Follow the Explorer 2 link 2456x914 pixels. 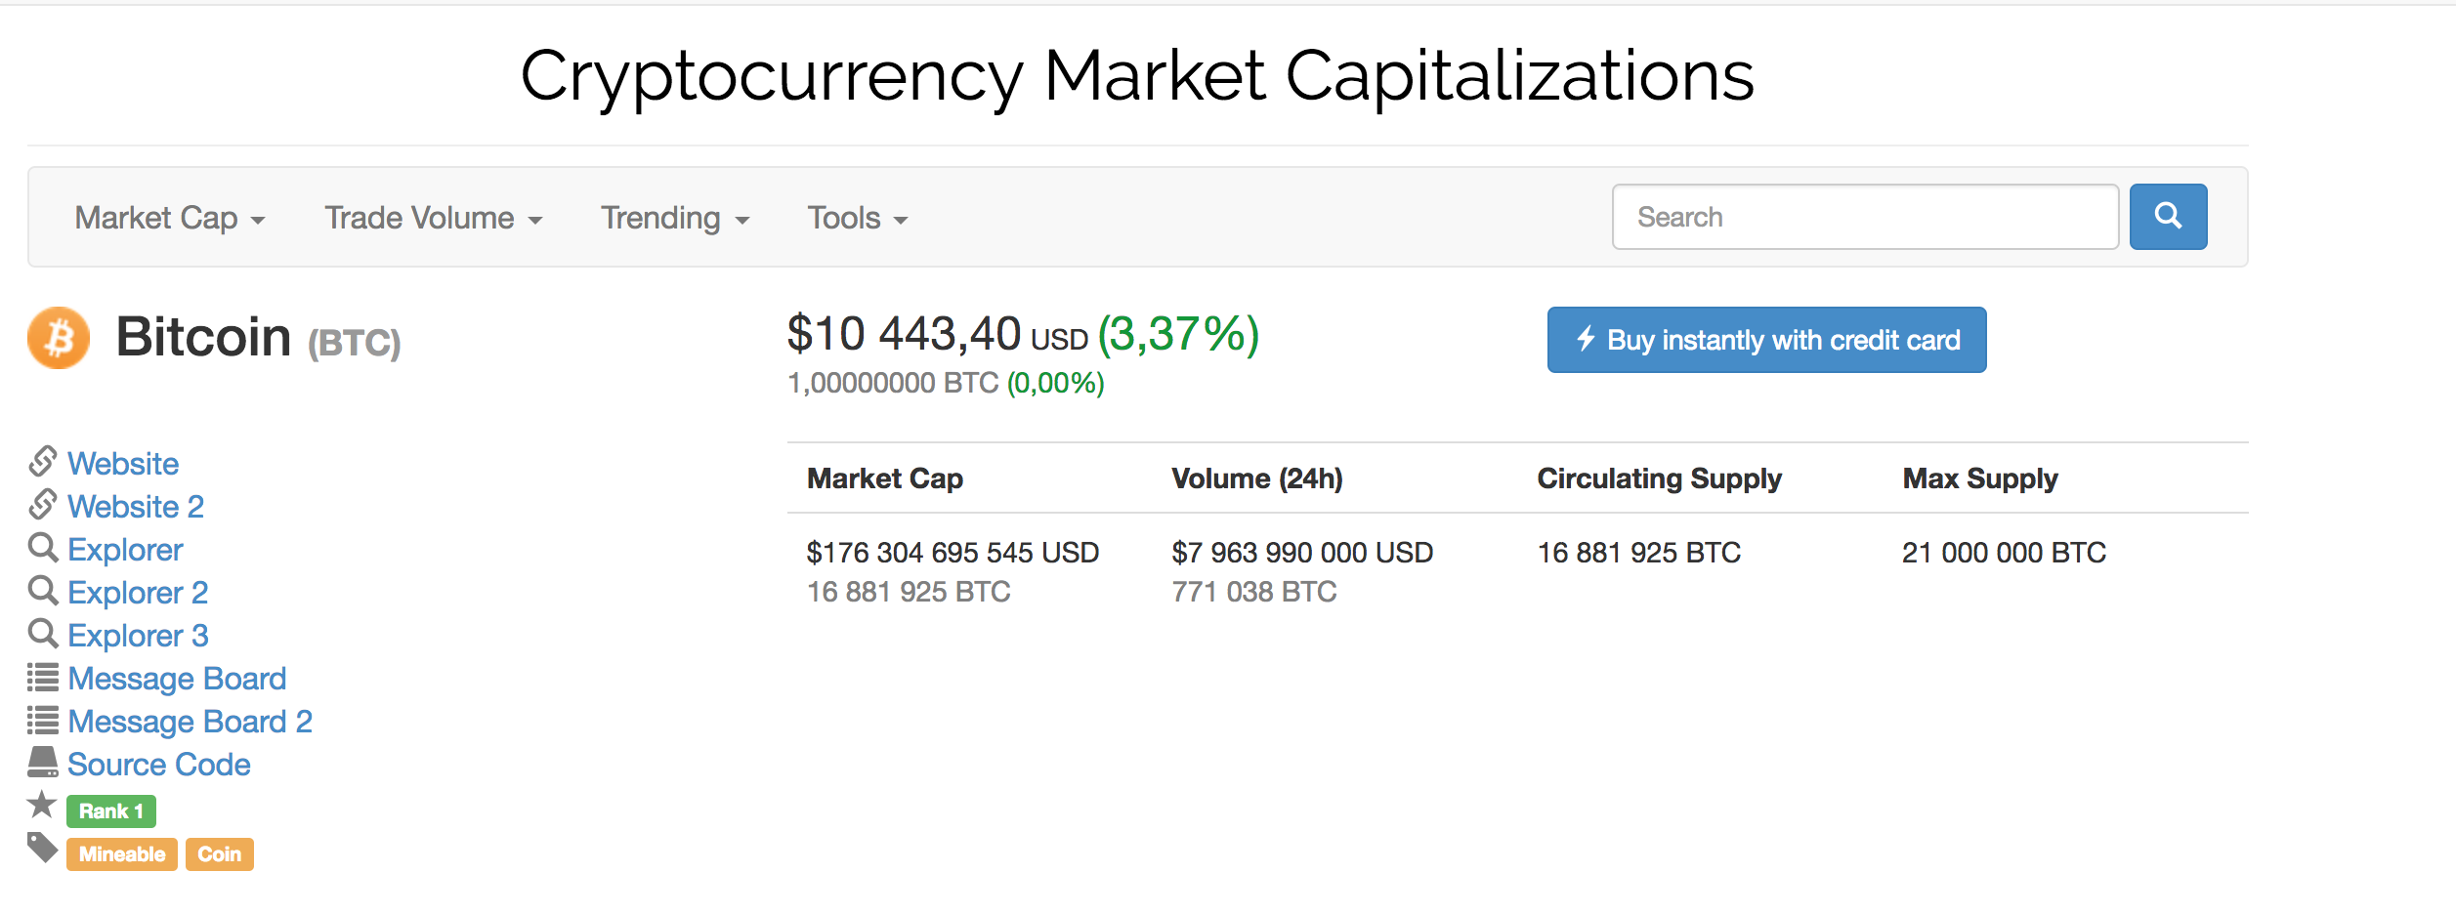tap(138, 593)
